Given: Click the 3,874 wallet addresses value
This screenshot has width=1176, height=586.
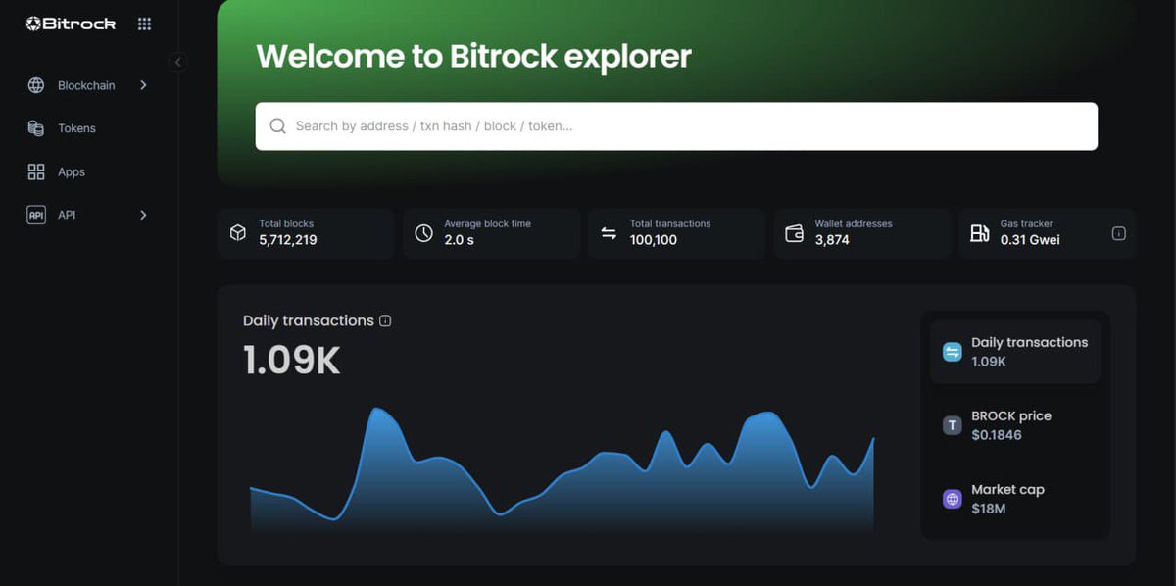Looking at the screenshot, I should [832, 240].
